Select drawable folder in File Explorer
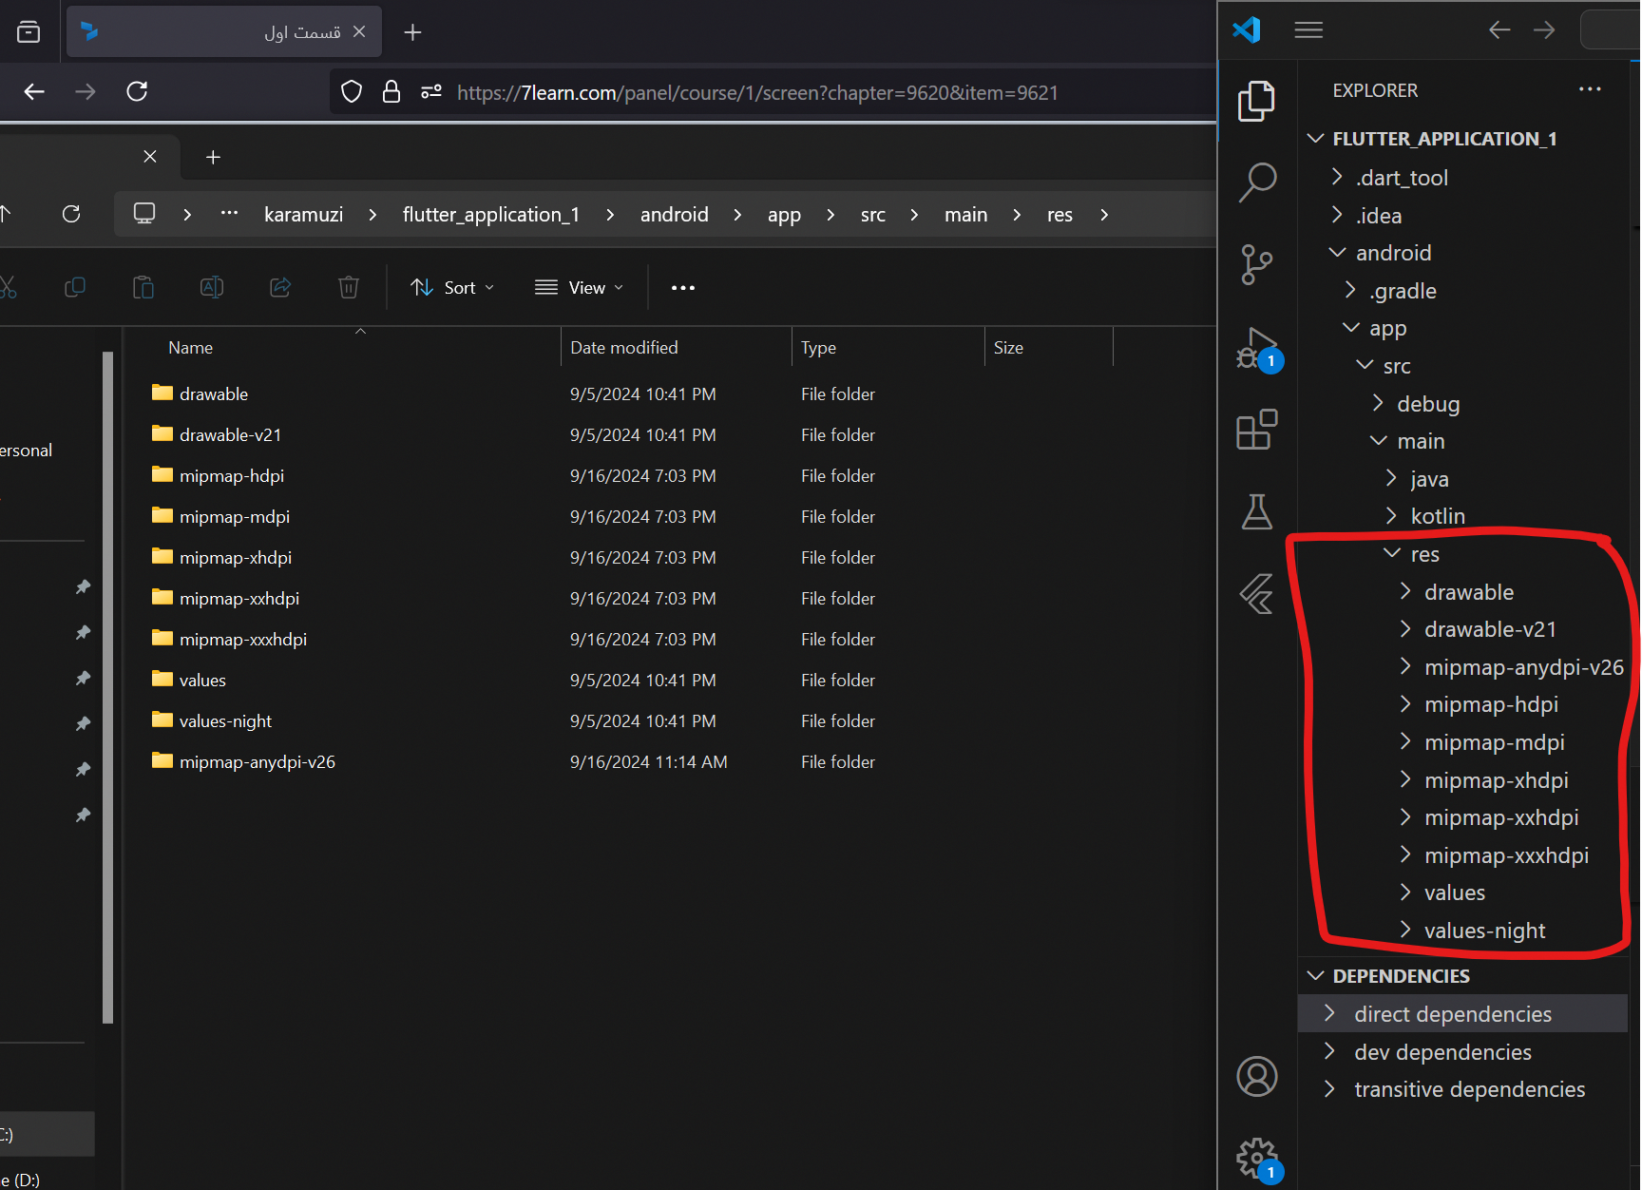 click(x=213, y=393)
